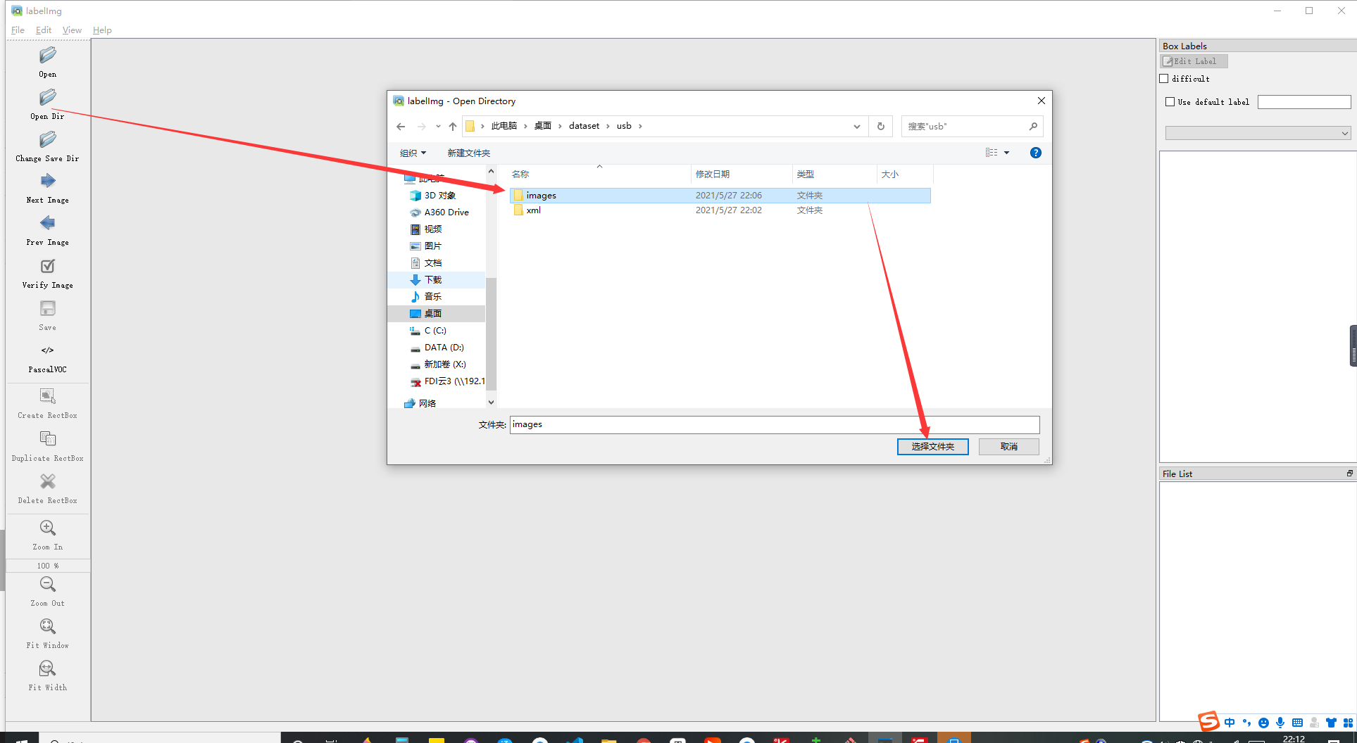The height and width of the screenshot is (743, 1357).
Task: Select 3D 对象 in navigation pane
Action: tap(440, 196)
